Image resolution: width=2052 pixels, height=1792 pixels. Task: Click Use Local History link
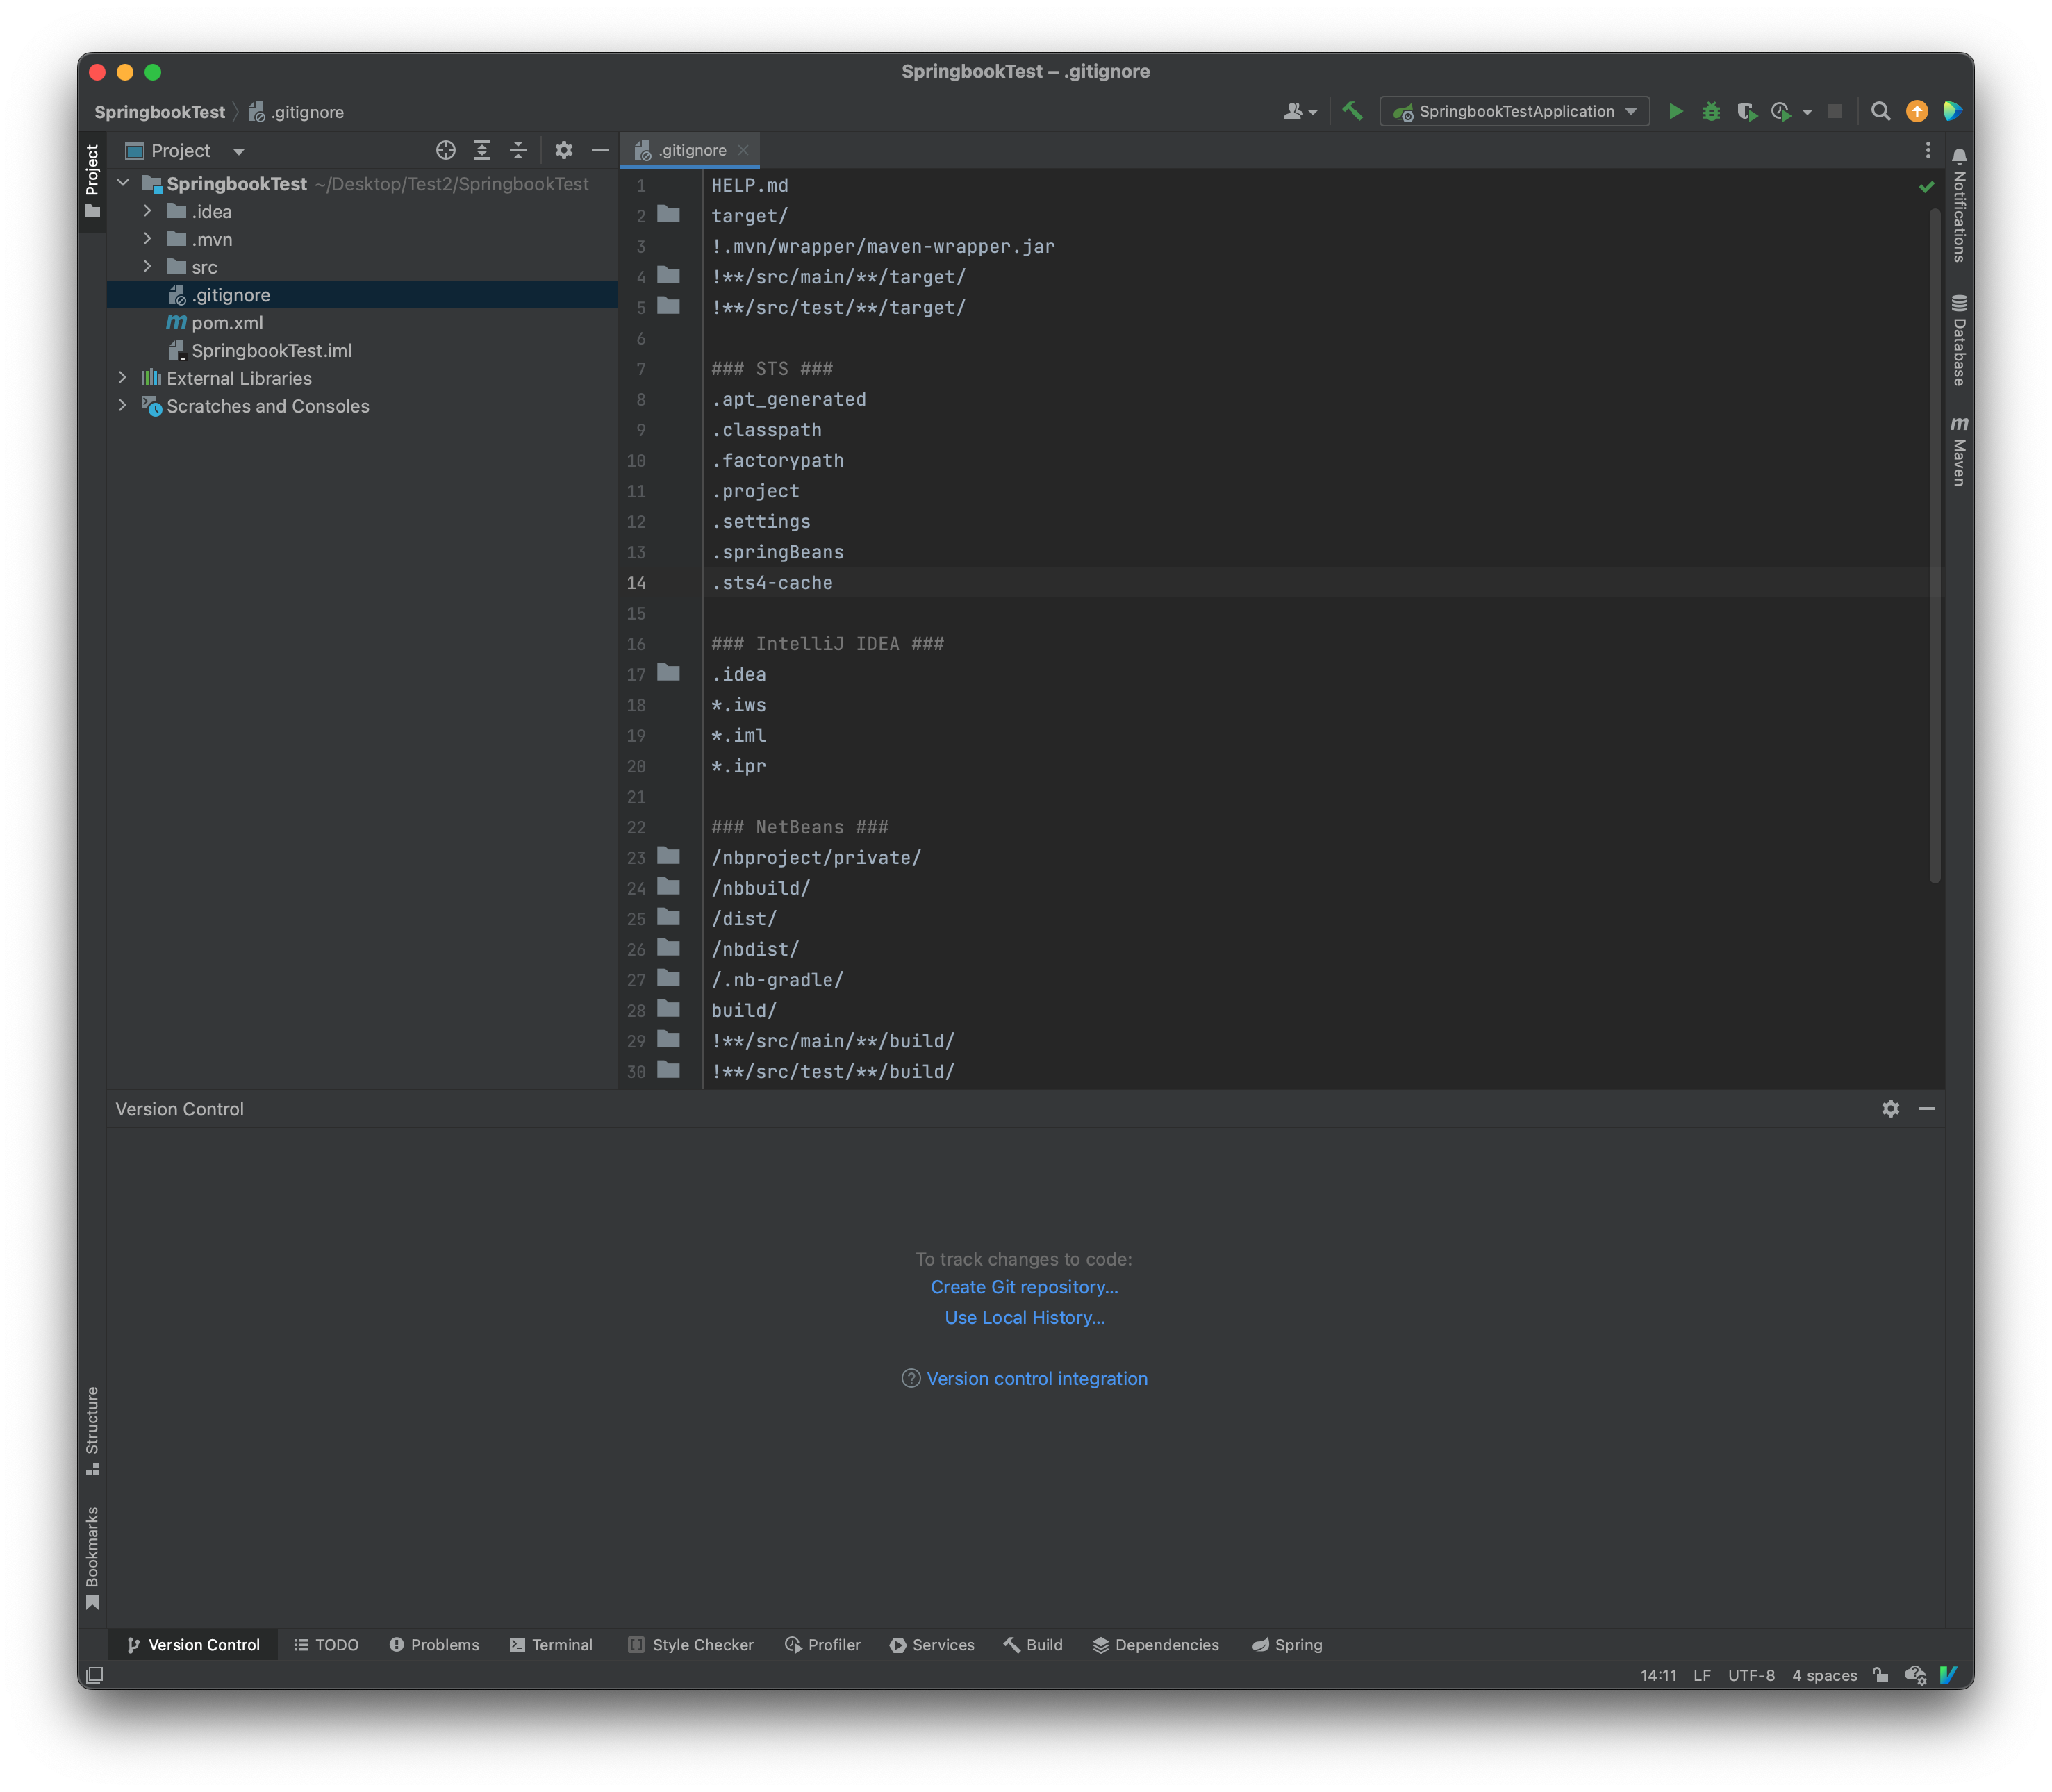coord(1024,1318)
